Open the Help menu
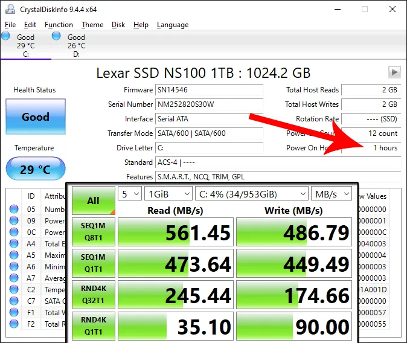 [x=141, y=25]
